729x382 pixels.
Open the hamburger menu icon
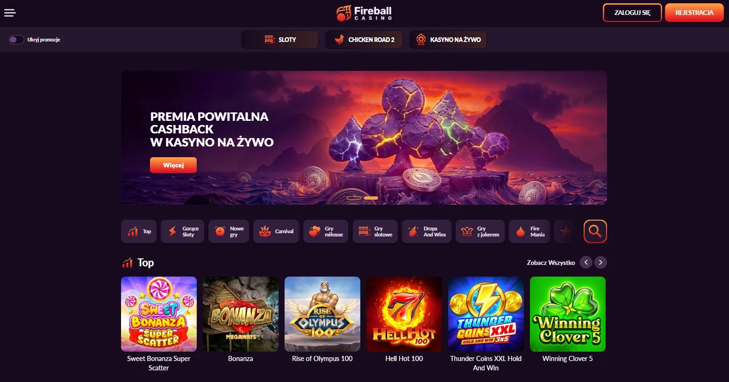click(10, 13)
